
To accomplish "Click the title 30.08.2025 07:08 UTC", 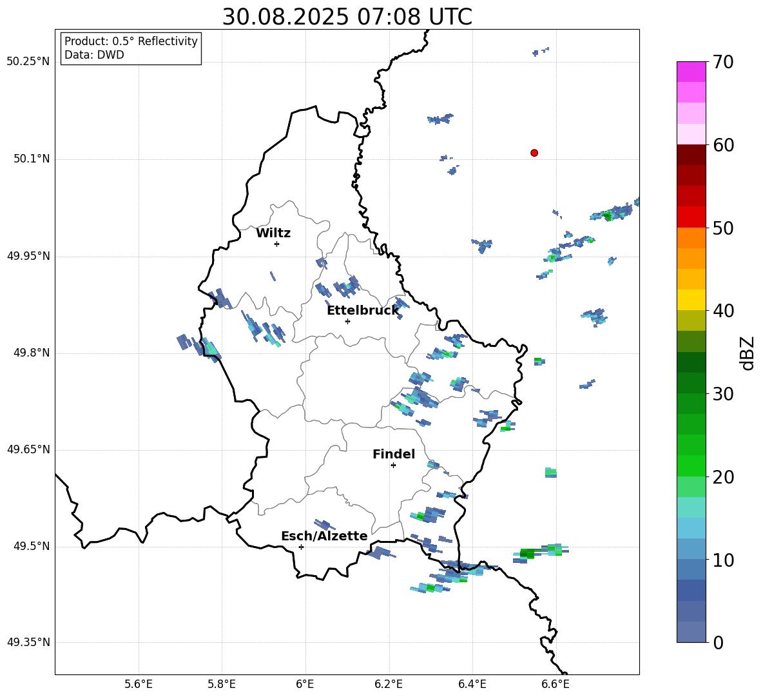I will (x=347, y=17).
